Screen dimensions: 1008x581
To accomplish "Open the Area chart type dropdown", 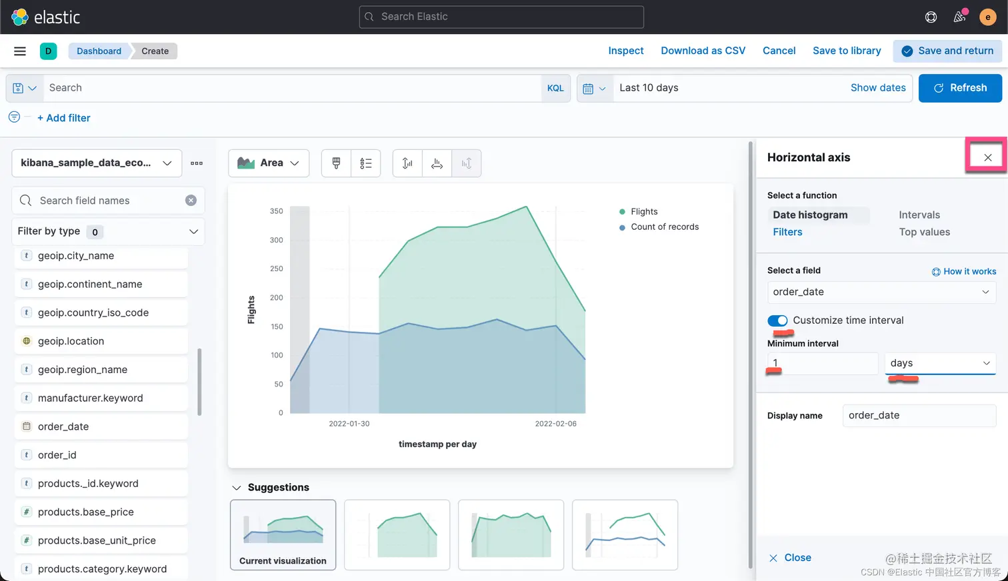I will coord(269,163).
